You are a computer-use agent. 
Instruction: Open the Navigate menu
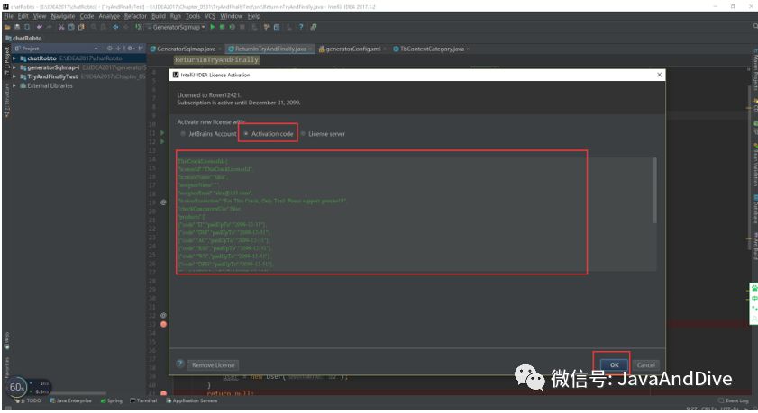(63, 16)
